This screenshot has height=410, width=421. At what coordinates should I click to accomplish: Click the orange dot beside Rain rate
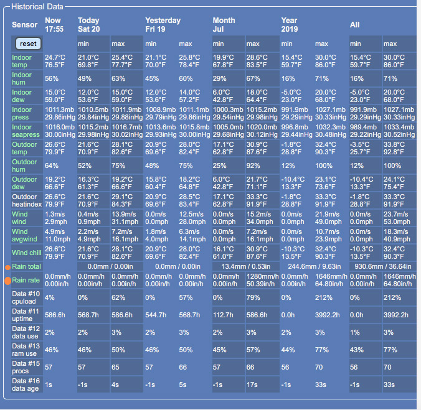[x=8, y=281]
